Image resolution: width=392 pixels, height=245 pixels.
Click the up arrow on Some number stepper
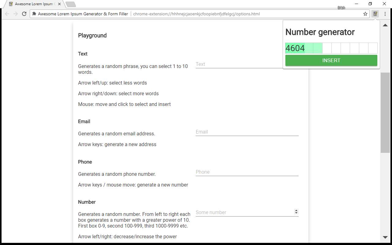tap(296, 210)
